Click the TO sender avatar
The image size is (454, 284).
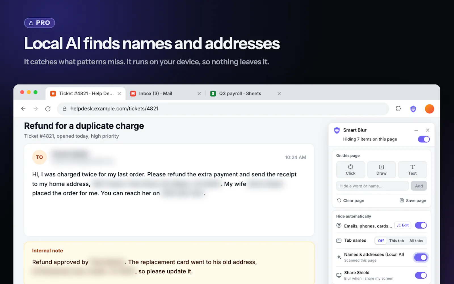pos(39,157)
